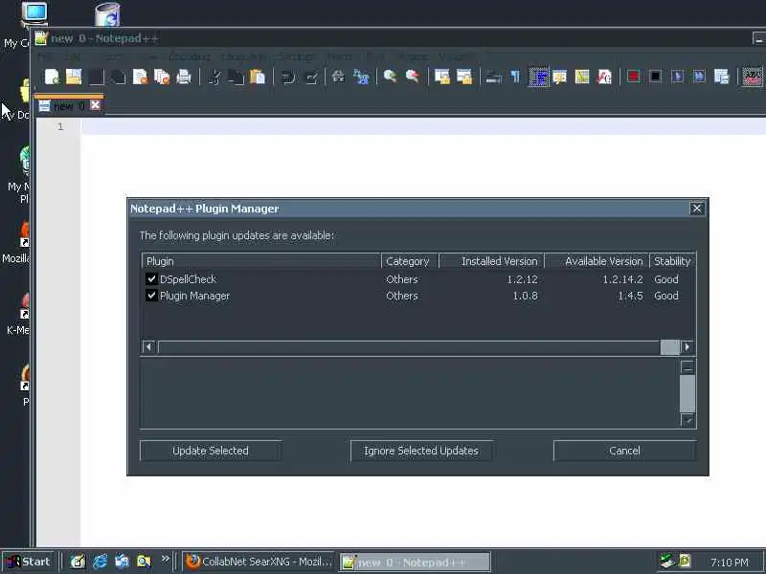Click the Save All toolbar icon
766x574 pixels.
pos(118,77)
